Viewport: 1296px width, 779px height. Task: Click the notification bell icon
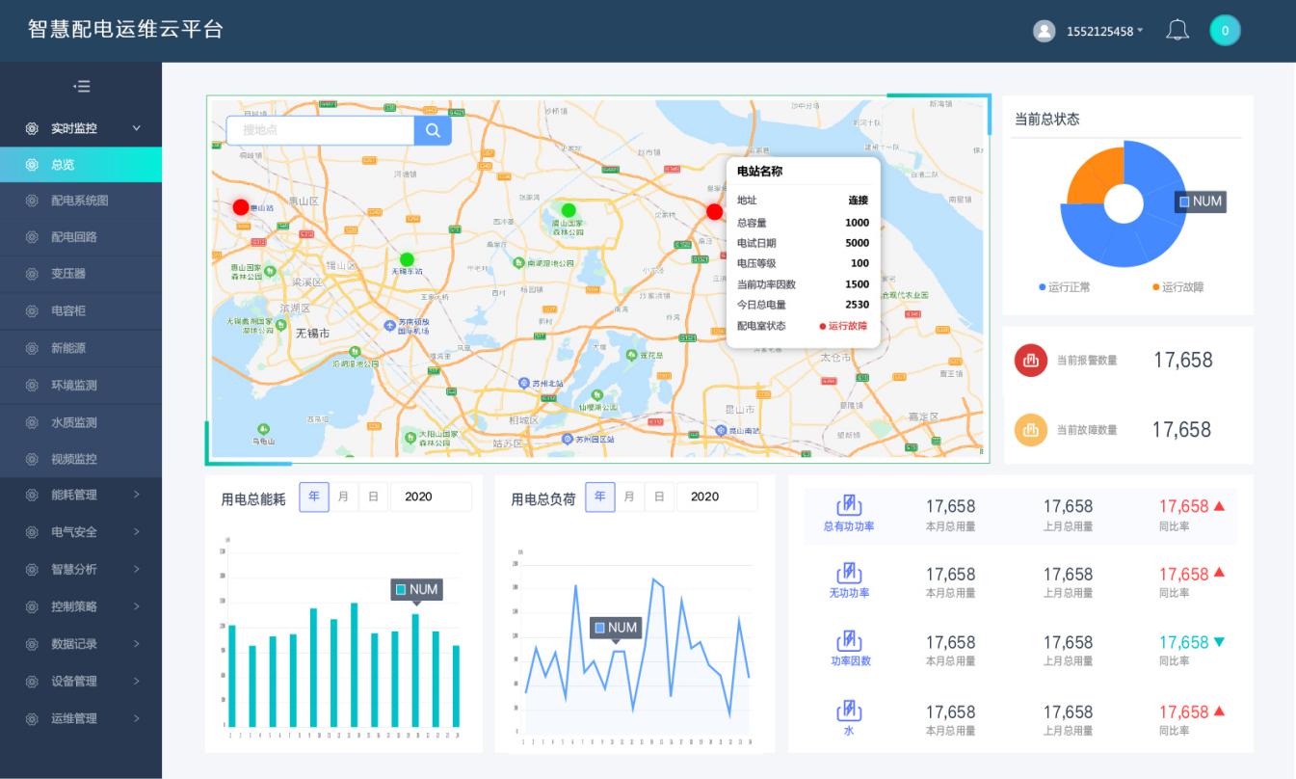tap(1177, 31)
